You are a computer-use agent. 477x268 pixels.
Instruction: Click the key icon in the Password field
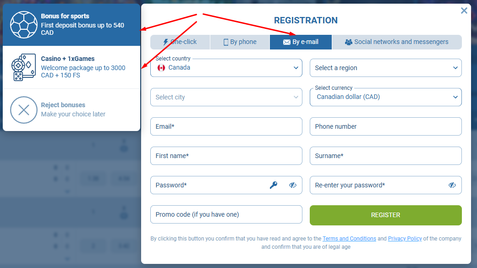point(274,185)
